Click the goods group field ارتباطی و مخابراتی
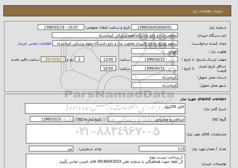This screenshot has height=168, width=238. click(146, 119)
